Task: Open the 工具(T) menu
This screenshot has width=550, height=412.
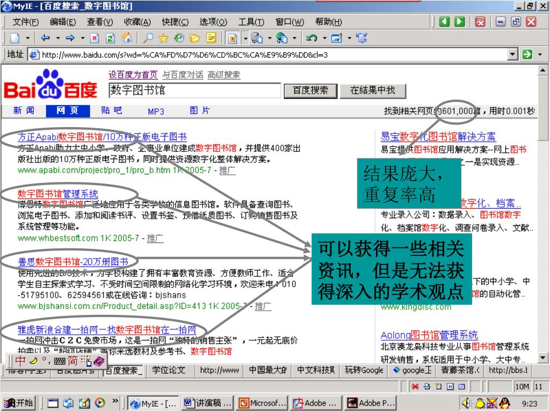Action: [x=251, y=22]
